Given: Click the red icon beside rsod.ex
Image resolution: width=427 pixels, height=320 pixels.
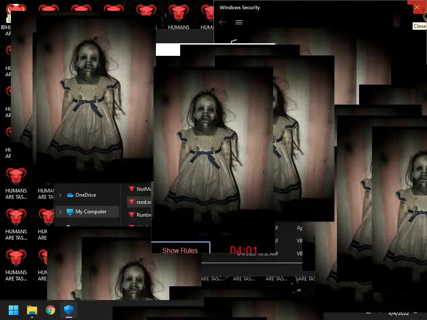Looking at the screenshot, I should pyautogui.click(x=132, y=202).
